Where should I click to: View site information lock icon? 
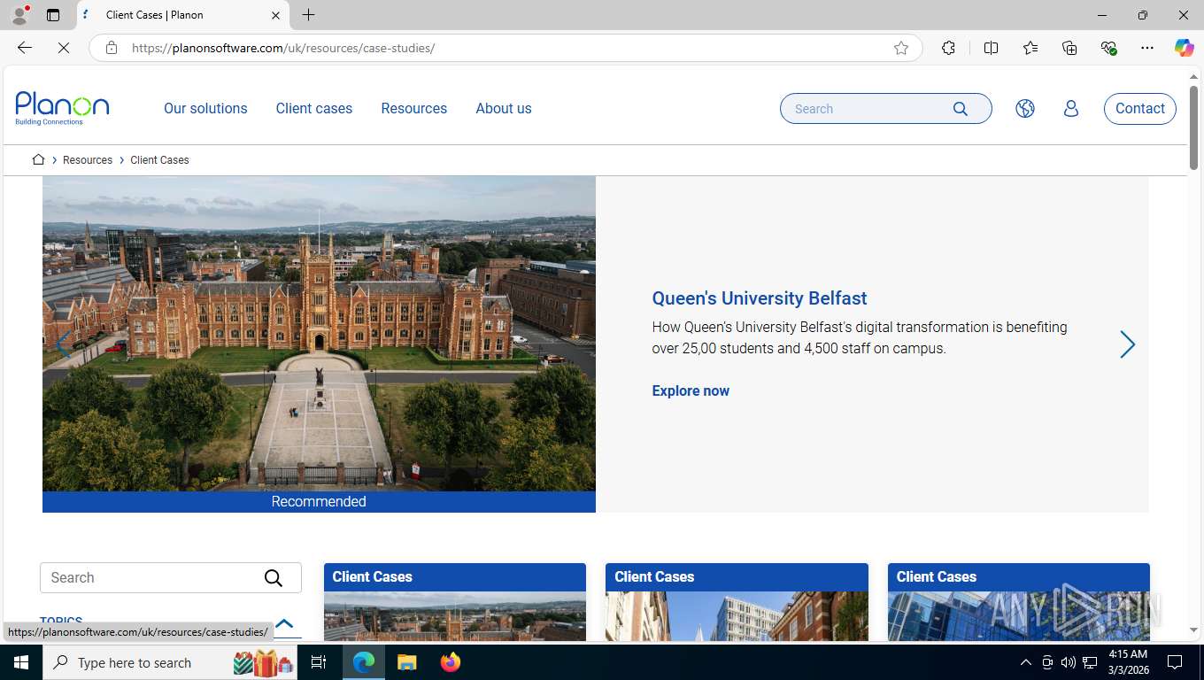click(112, 48)
